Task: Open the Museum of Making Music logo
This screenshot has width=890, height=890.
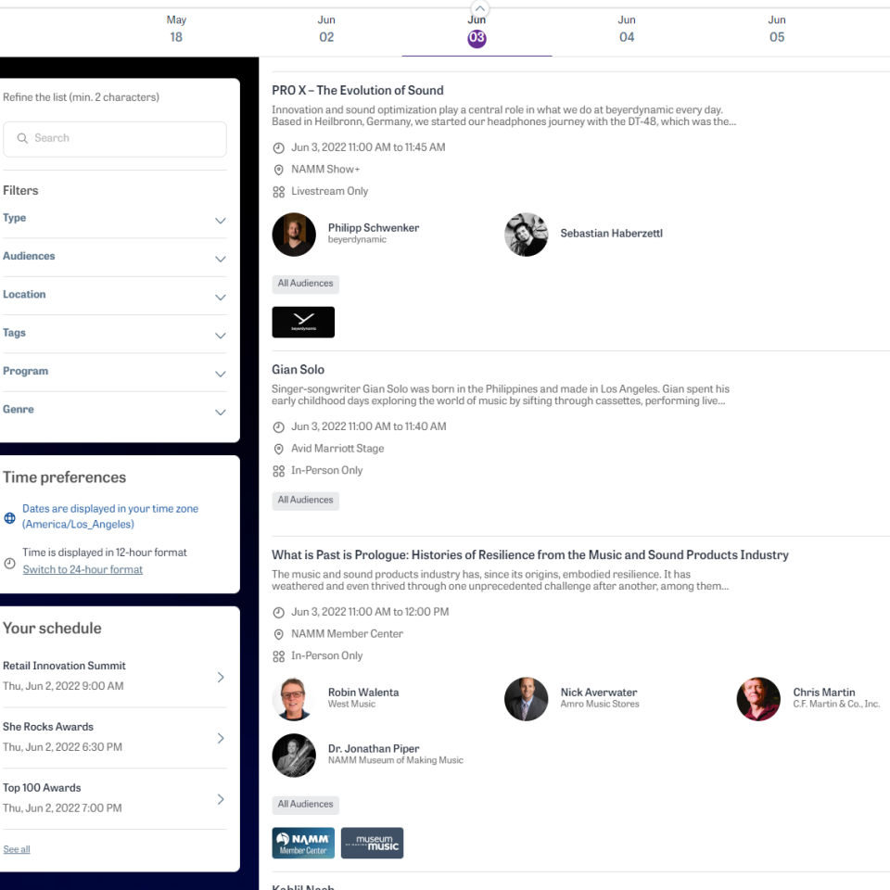Action: tap(373, 843)
